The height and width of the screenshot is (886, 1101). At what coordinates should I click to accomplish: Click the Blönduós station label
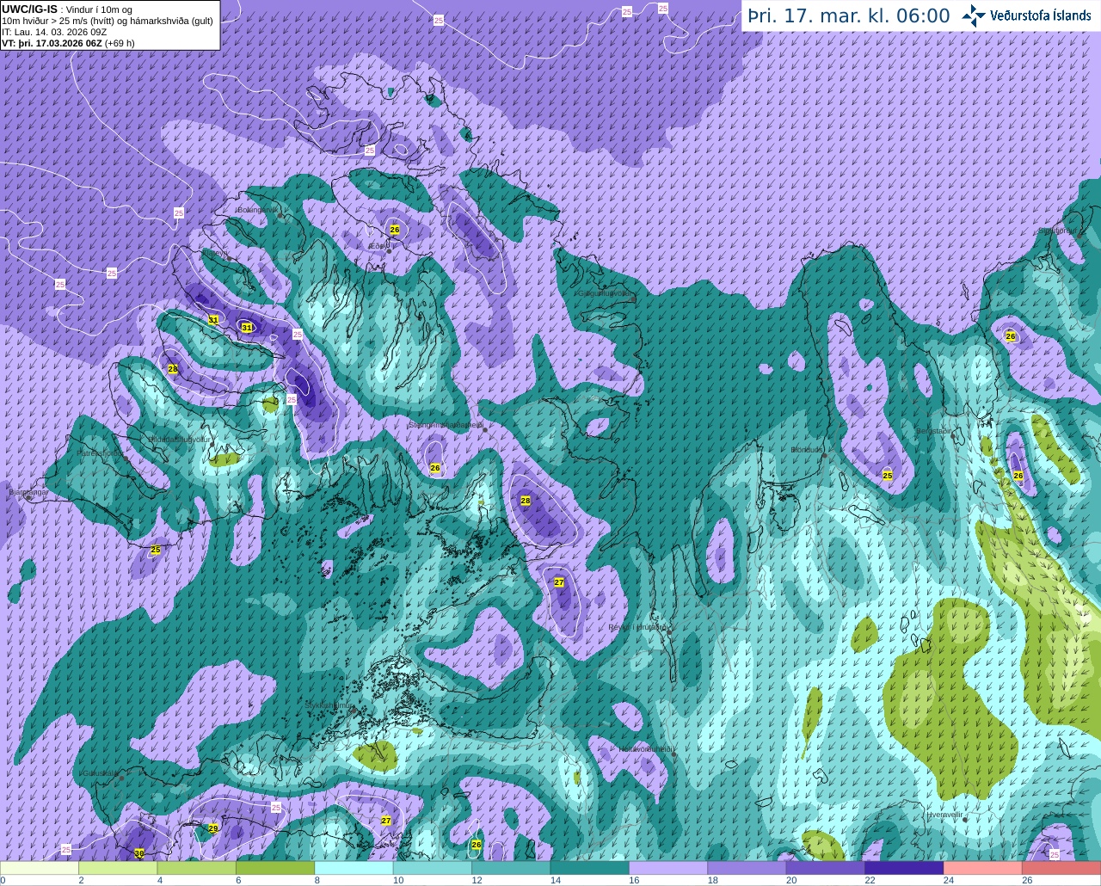pos(808,449)
